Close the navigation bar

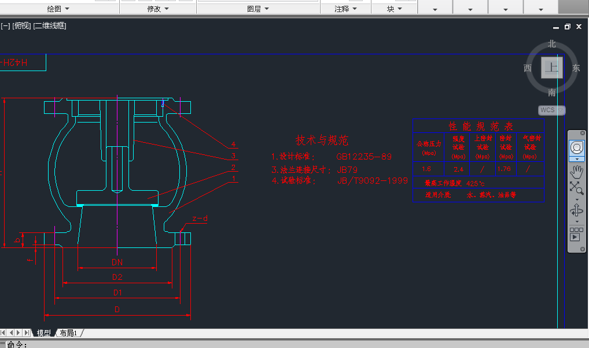[583, 133]
